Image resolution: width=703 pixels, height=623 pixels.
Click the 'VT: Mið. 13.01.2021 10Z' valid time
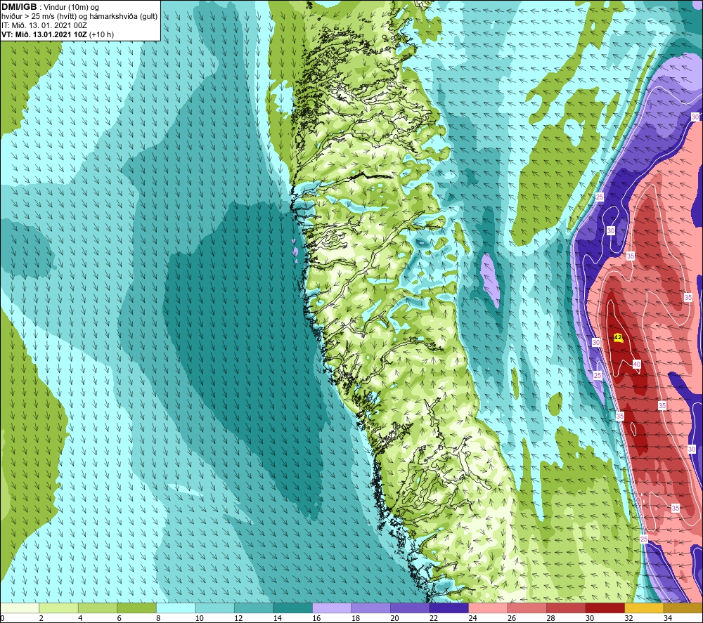[44, 34]
